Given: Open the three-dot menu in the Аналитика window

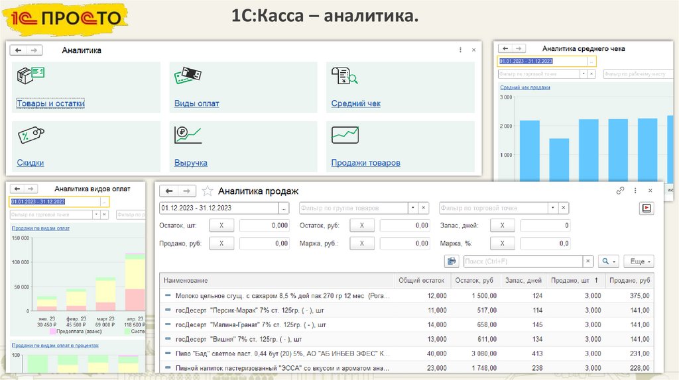Looking at the screenshot, I should (x=460, y=50).
